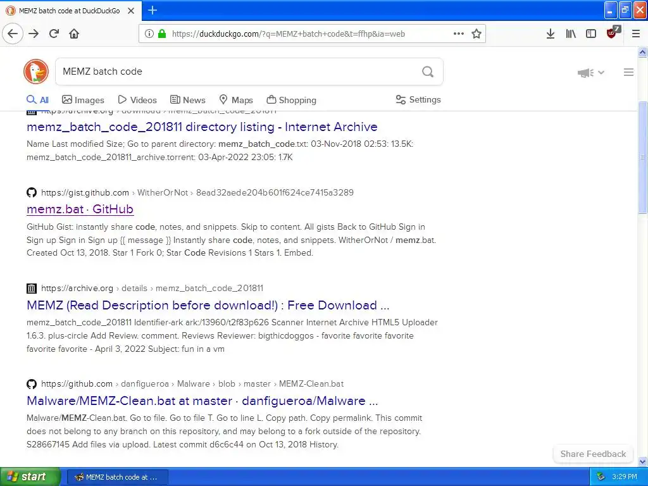Viewport: 648px width, 486px height.
Task: Switch to the Maps tab
Action: 236,100
